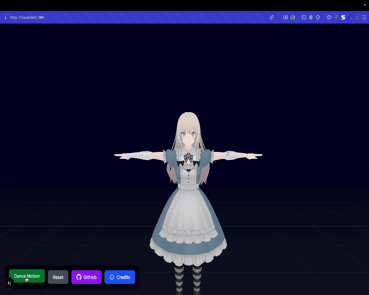Click the image export icon beside the camera

[x=286, y=17]
